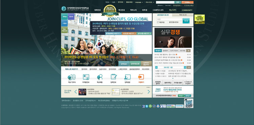The width and height of the screenshot is (254, 125).
Task: Go to next month in calendar
Action: pos(185,67)
